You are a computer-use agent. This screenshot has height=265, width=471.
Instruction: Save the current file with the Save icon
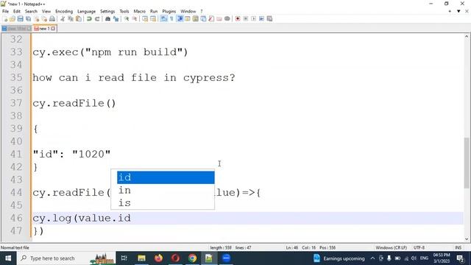20,18
